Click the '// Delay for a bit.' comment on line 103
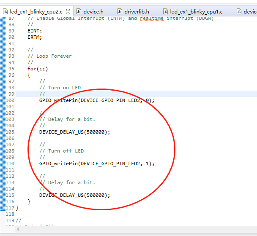The image size is (257, 236). coord(67,119)
